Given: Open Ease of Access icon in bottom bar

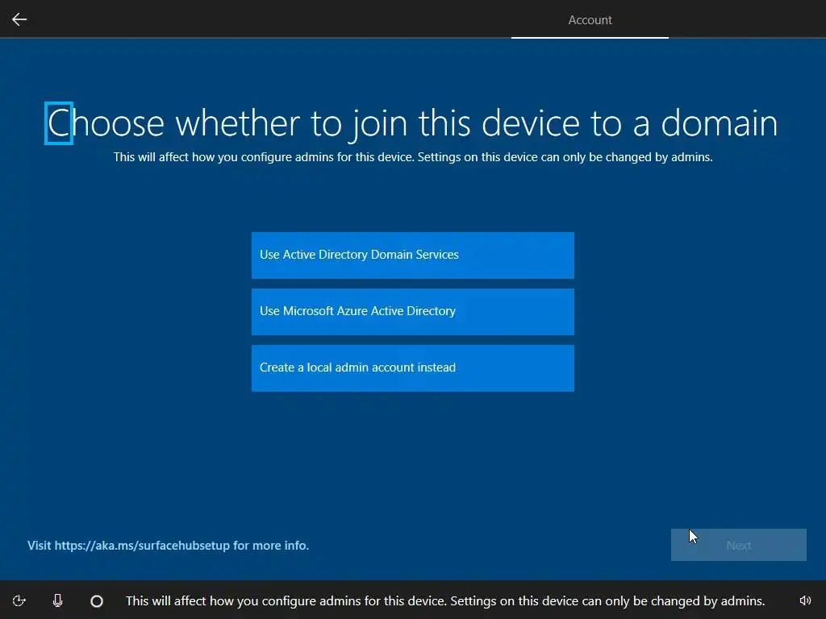Looking at the screenshot, I should coord(19,600).
